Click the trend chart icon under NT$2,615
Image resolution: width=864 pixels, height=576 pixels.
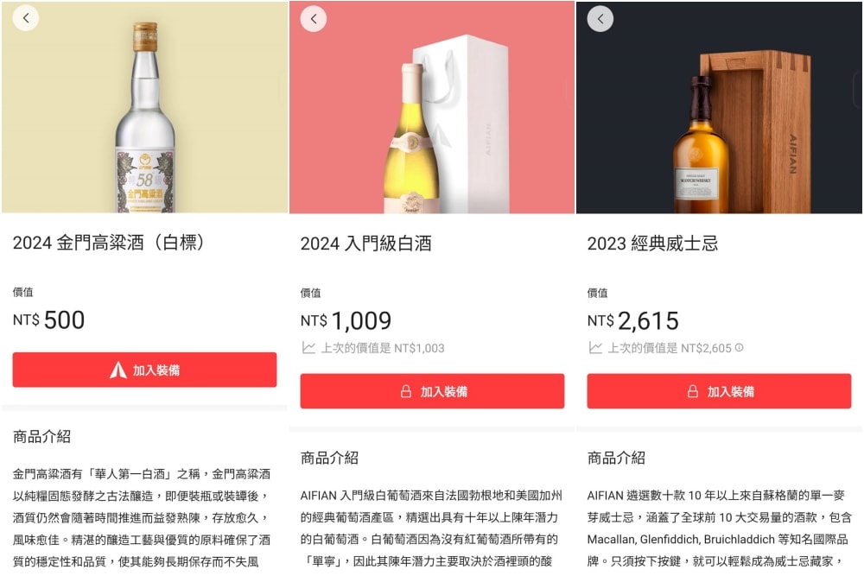(595, 348)
